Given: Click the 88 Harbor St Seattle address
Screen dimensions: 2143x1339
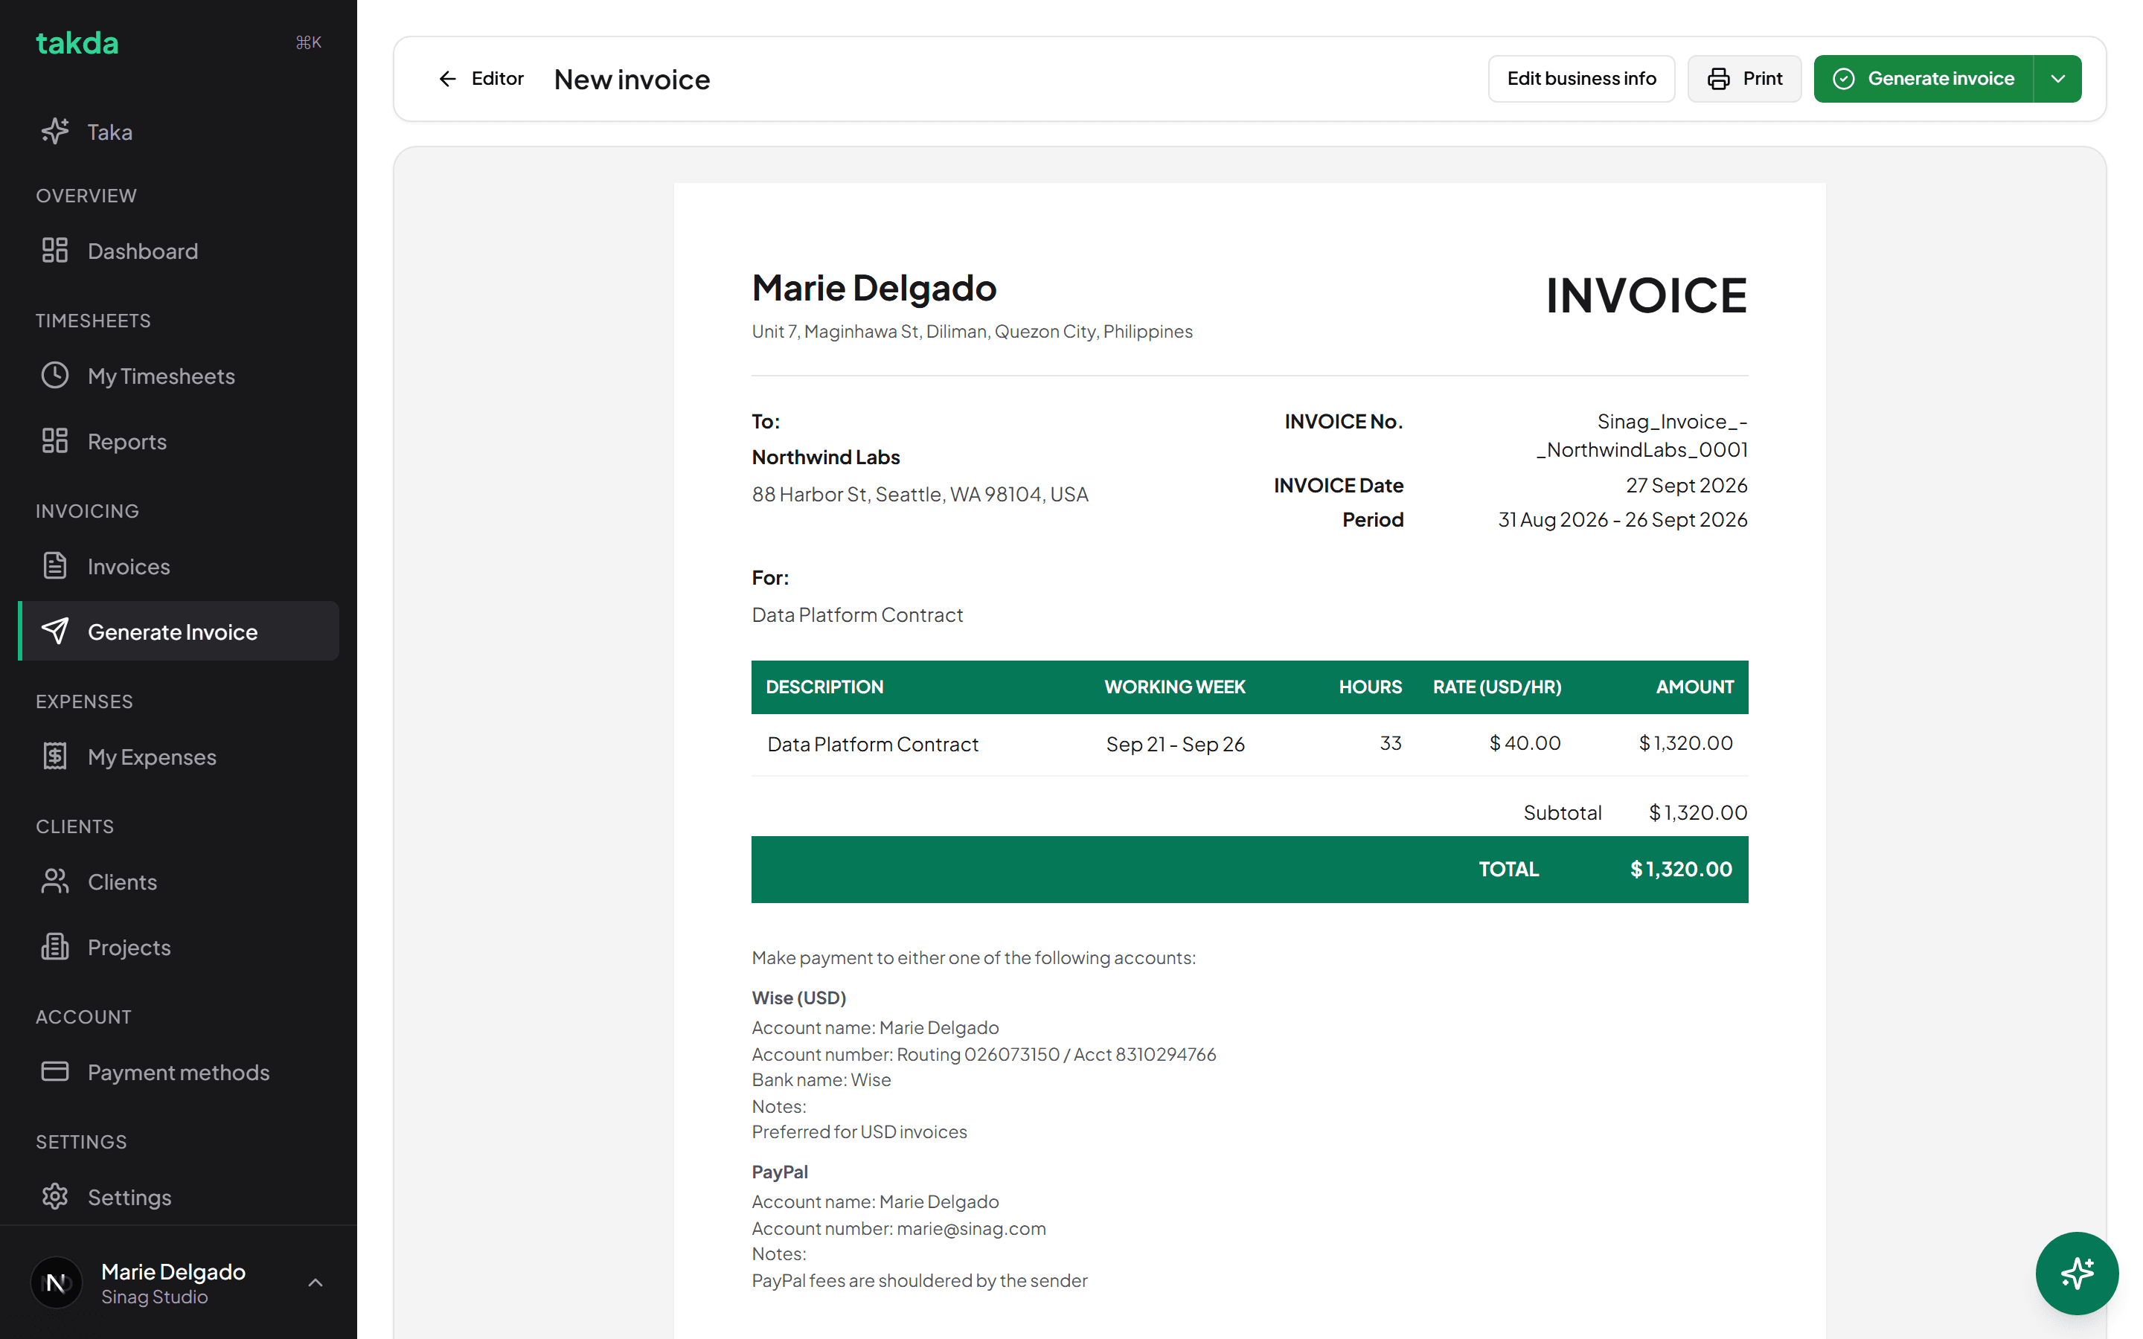Looking at the screenshot, I should coord(920,494).
